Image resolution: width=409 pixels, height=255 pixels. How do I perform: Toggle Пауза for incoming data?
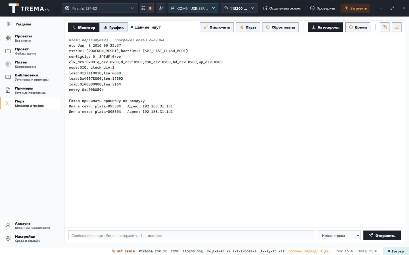[x=248, y=27]
